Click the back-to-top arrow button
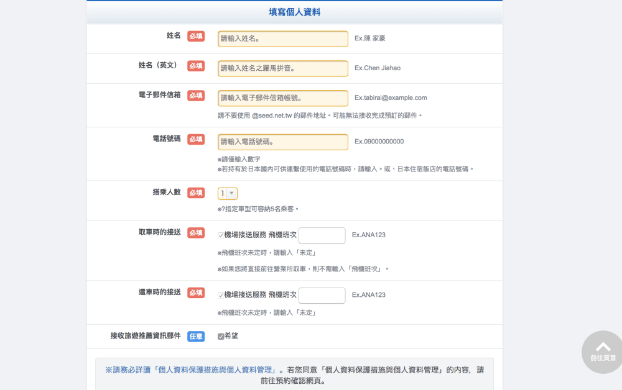 click(603, 351)
